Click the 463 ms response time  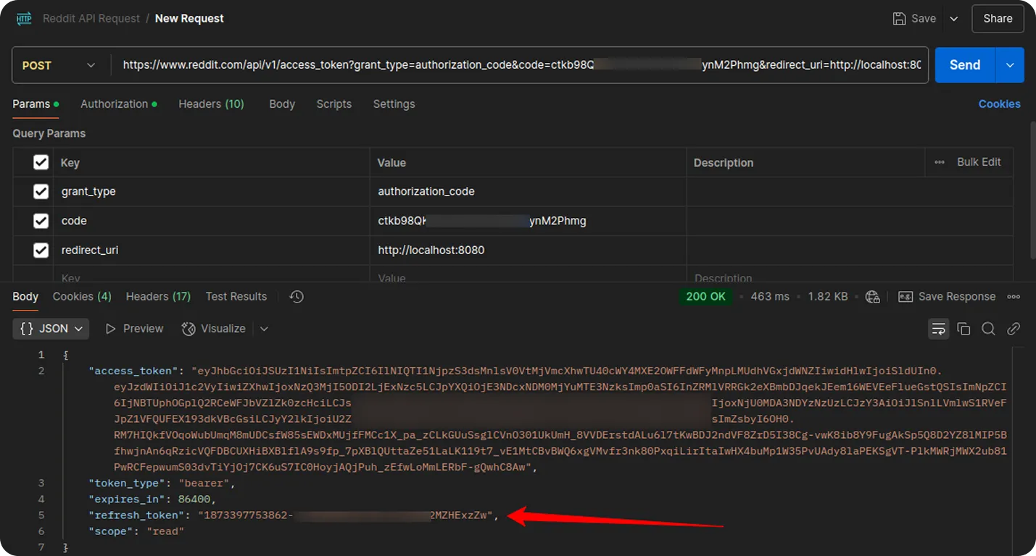click(770, 297)
